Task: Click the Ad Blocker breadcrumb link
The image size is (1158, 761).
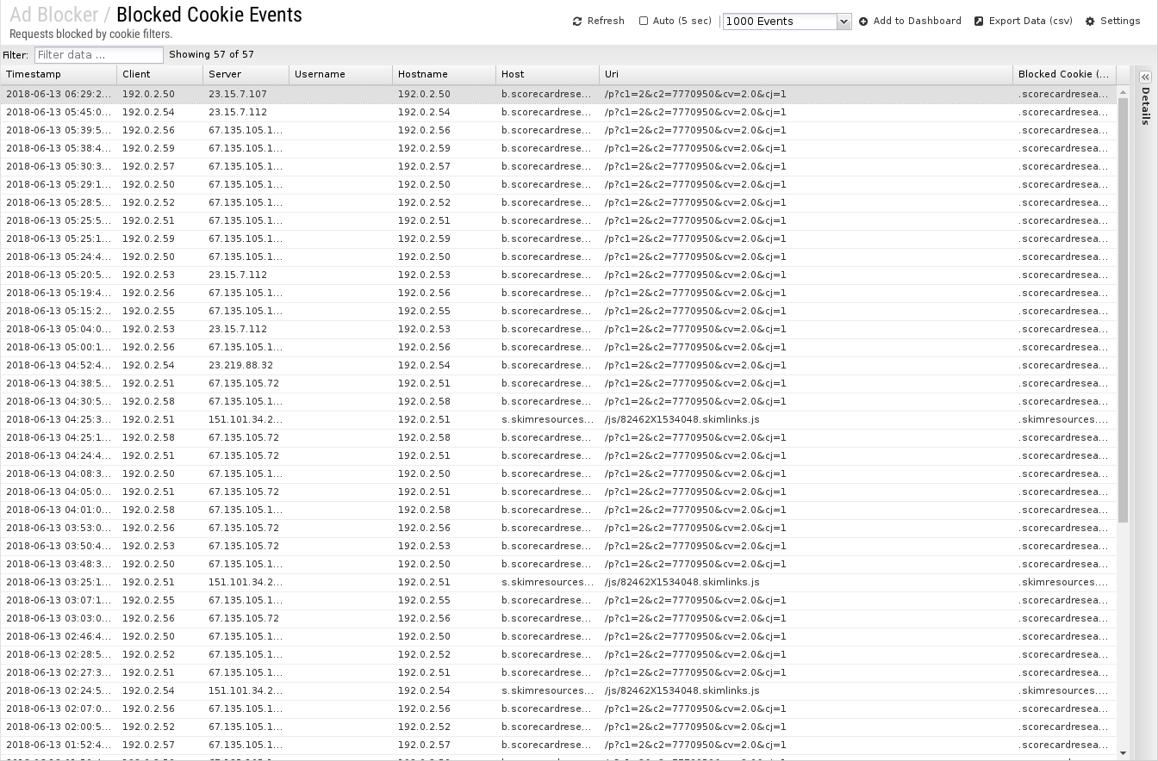Action: (x=53, y=15)
